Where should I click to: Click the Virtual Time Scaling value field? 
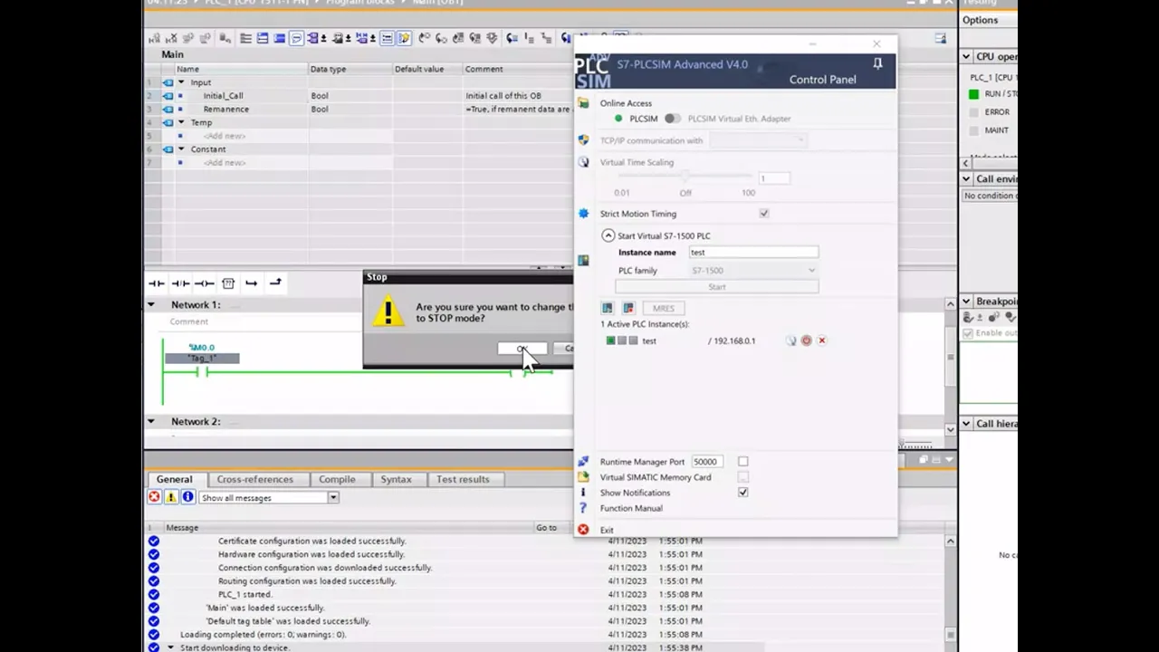click(x=774, y=178)
